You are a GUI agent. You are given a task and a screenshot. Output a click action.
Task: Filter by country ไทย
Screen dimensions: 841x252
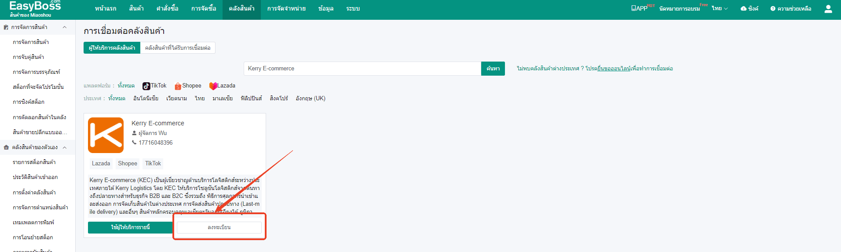point(200,99)
